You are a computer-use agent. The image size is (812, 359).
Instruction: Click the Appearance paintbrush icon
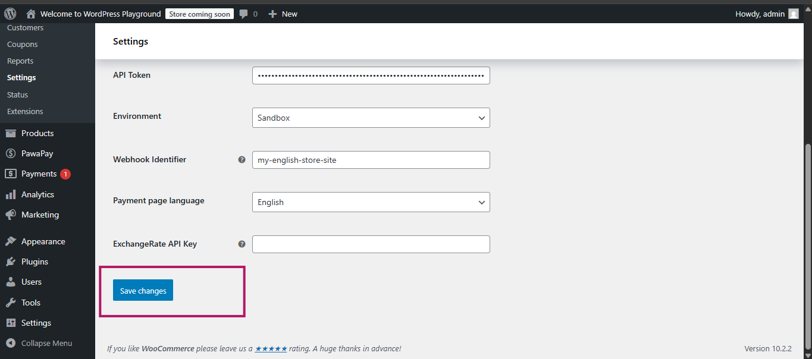[11, 241]
